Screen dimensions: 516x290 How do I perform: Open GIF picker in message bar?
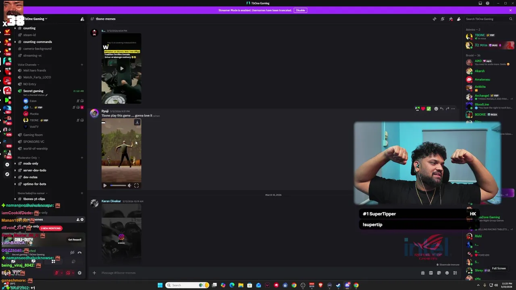point(431,273)
